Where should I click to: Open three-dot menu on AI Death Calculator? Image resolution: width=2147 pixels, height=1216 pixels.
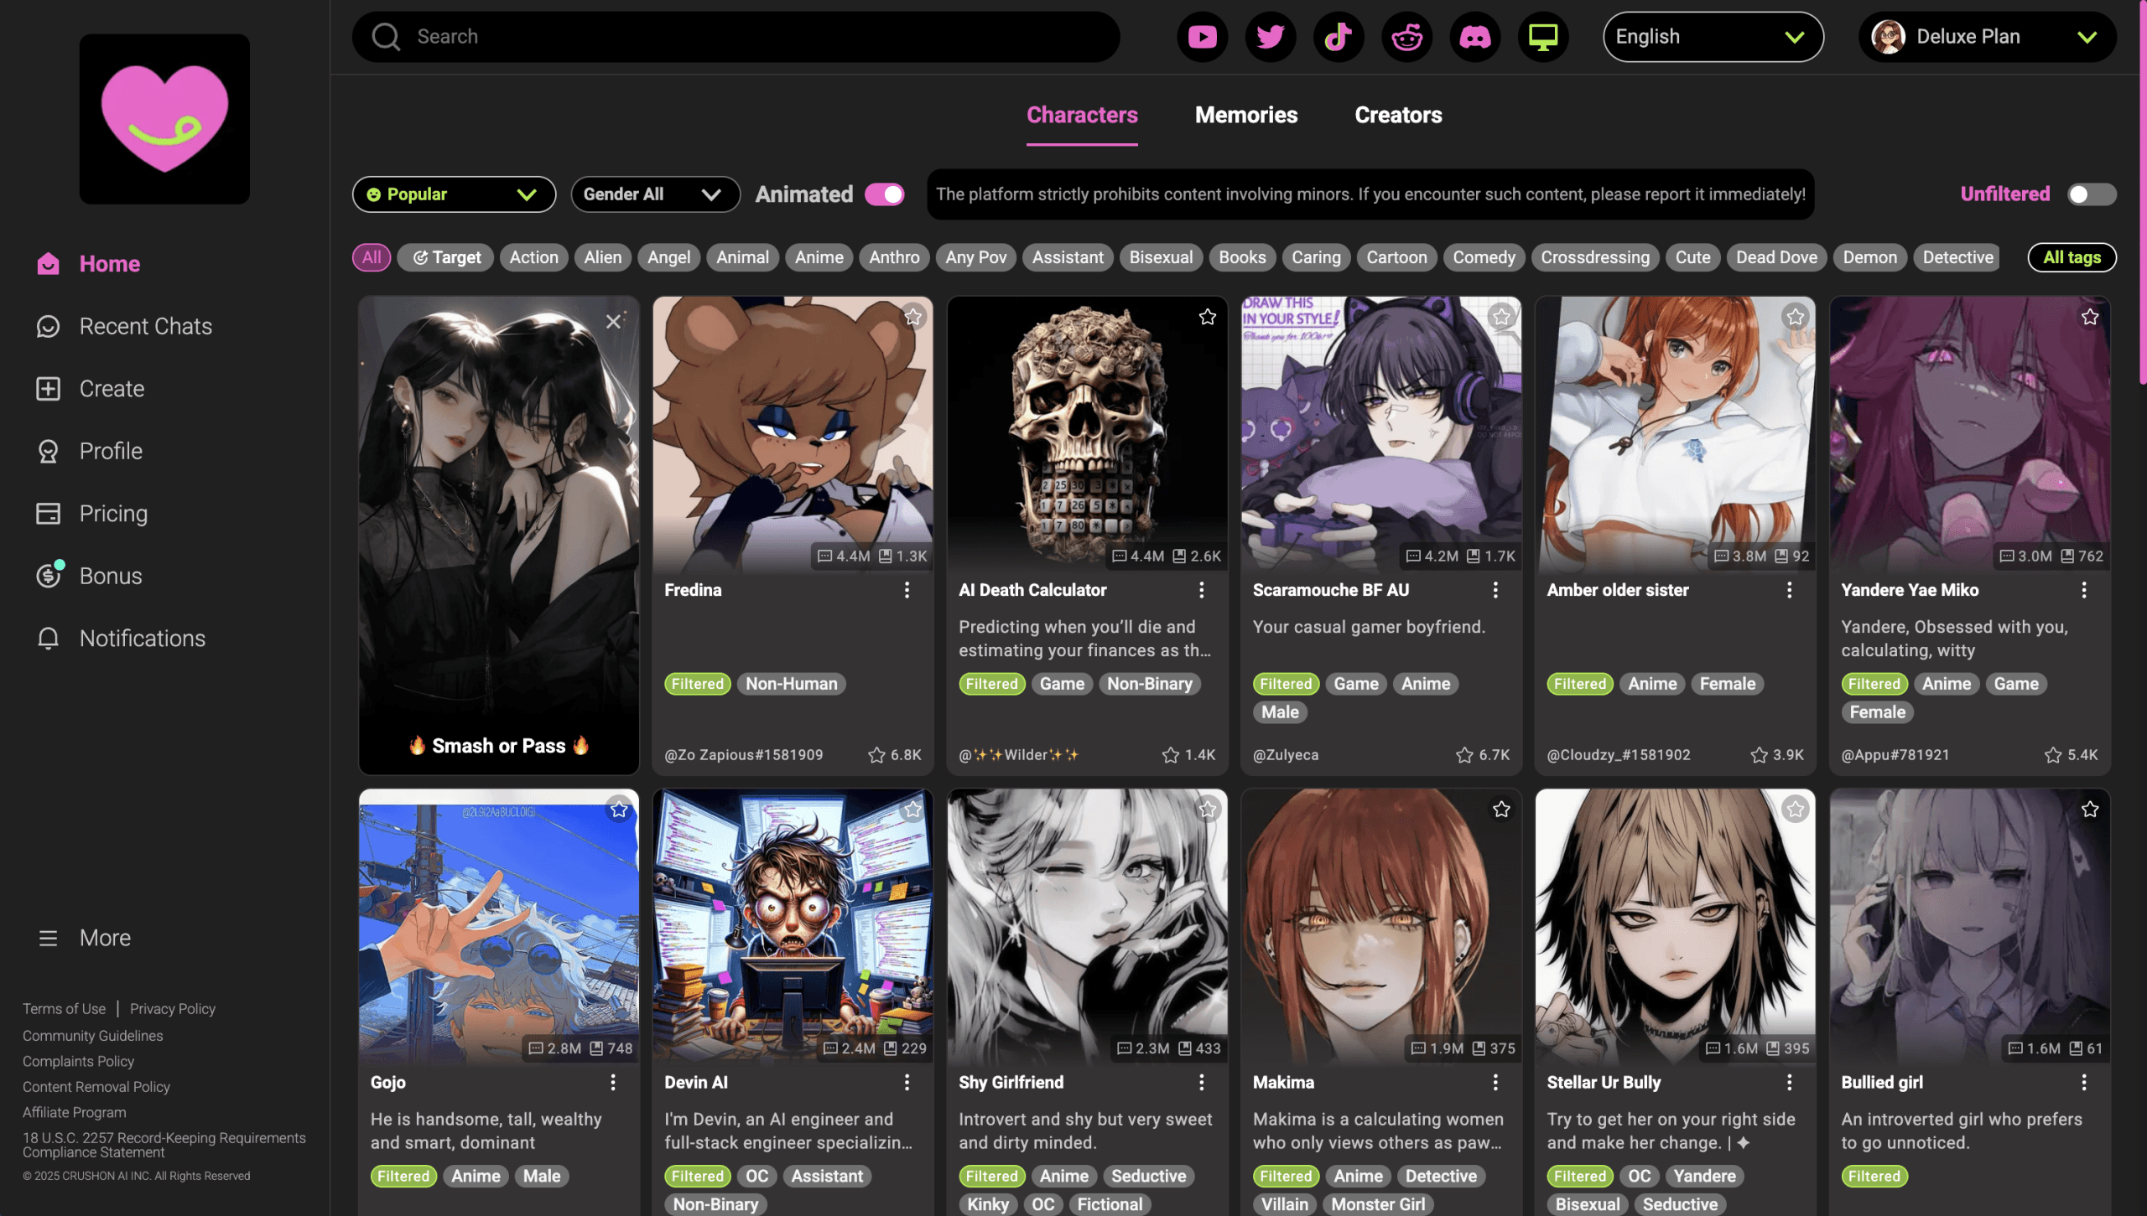[1201, 590]
